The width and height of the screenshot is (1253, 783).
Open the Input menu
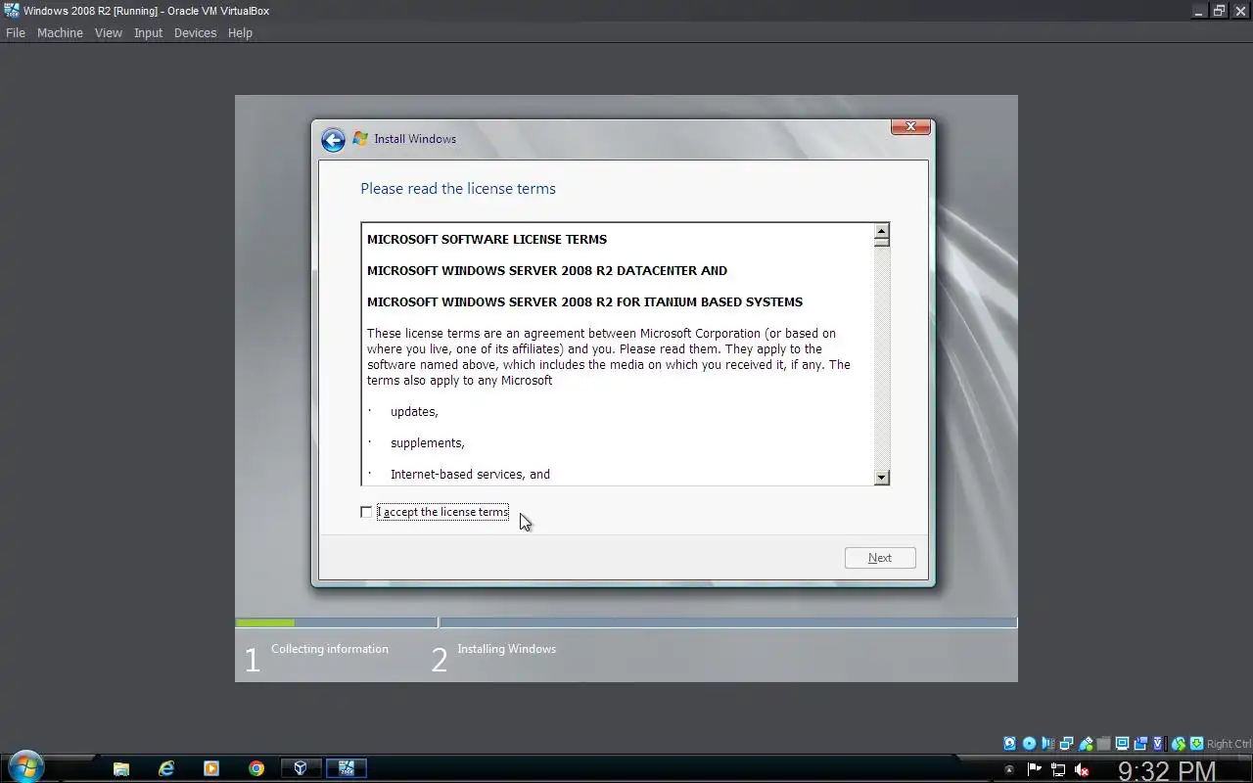pos(148,32)
